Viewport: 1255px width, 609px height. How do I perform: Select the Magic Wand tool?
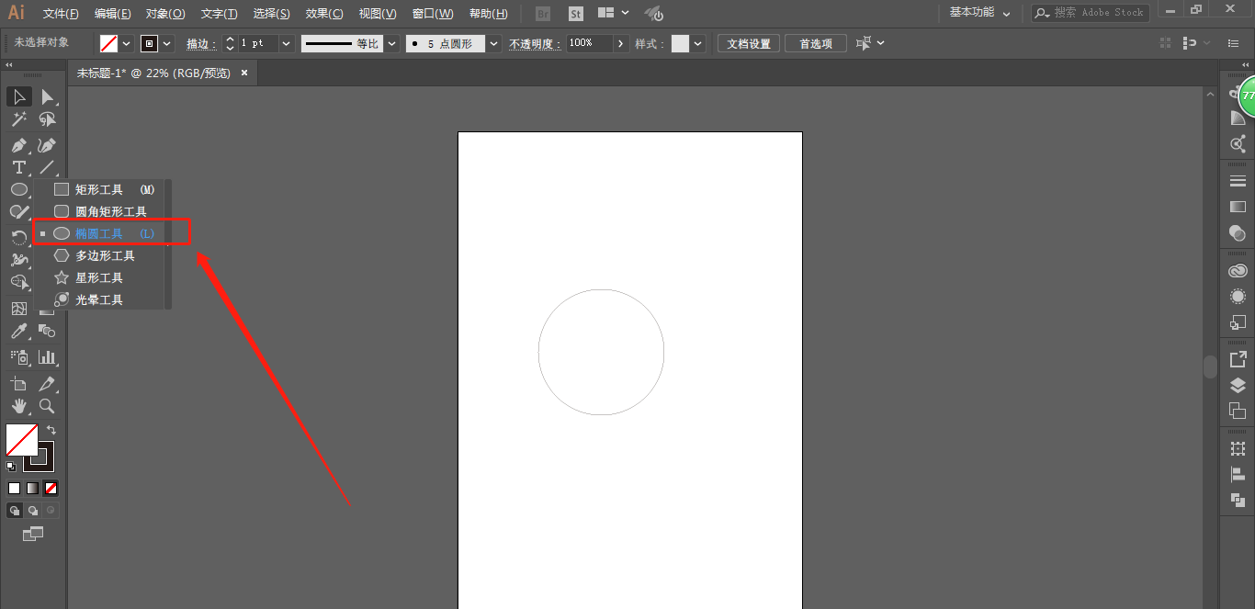point(19,119)
